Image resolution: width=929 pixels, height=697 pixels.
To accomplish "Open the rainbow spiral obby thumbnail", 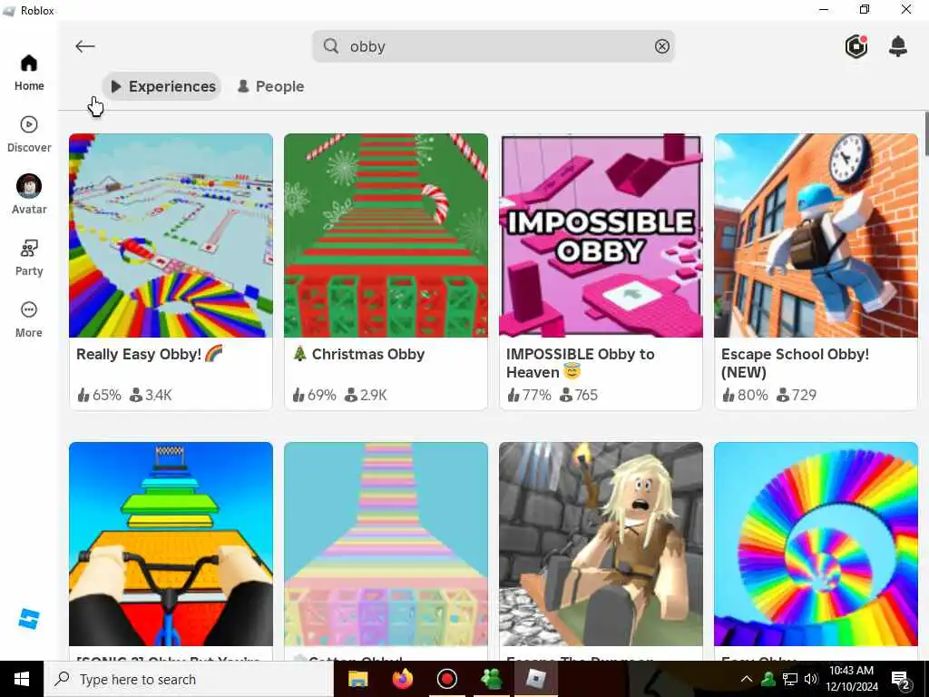I will [817, 545].
